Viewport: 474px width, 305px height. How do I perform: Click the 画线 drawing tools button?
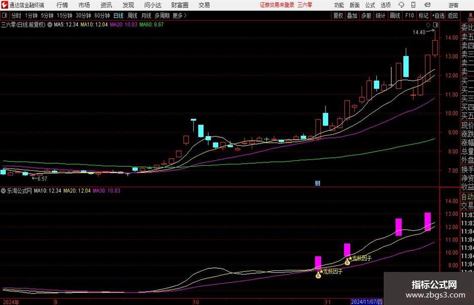(x=395, y=16)
